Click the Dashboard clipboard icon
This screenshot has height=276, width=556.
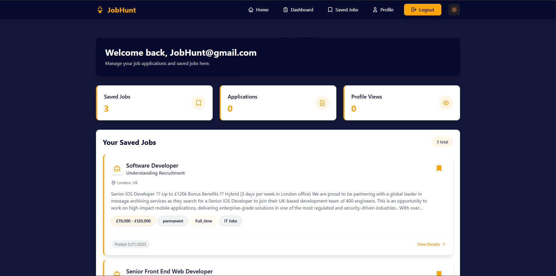click(286, 10)
